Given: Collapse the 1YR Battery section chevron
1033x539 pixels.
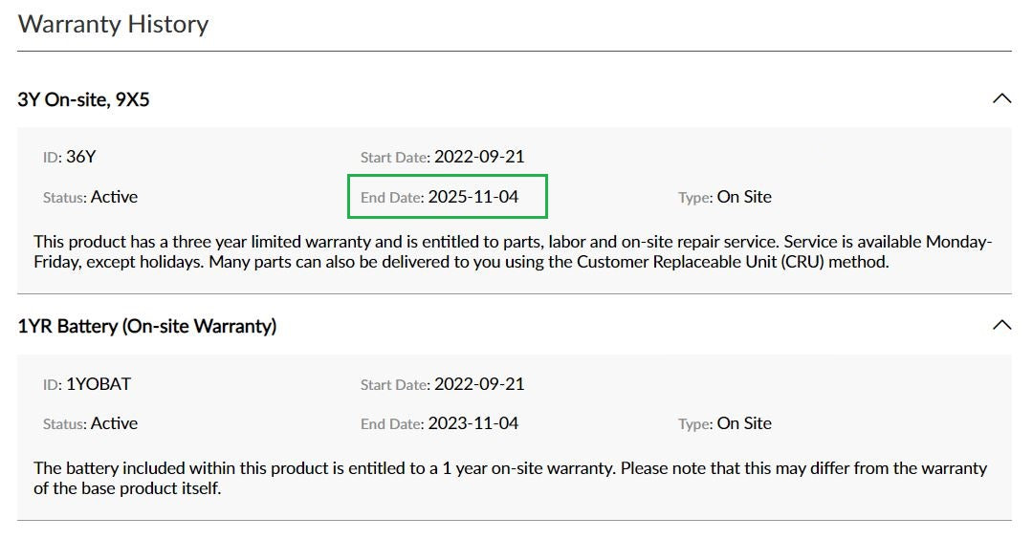Looking at the screenshot, I should pos(1001,325).
